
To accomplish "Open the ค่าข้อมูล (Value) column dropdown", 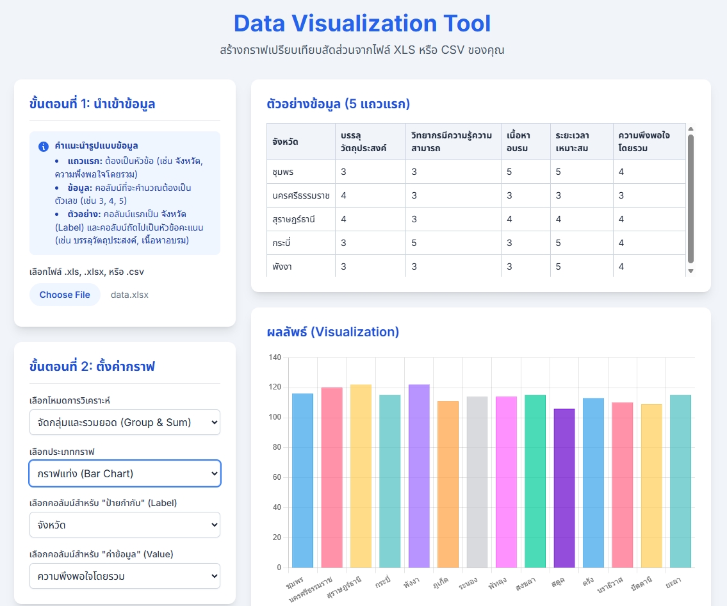I will 125,576.
